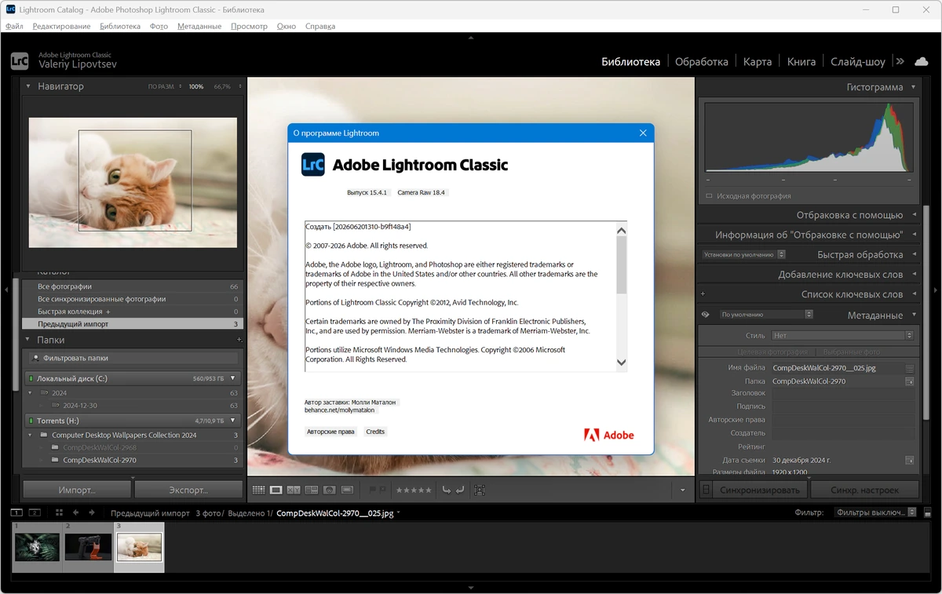
Task: Click the Экспорт... button
Action: pyautogui.click(x=188, y=490)
